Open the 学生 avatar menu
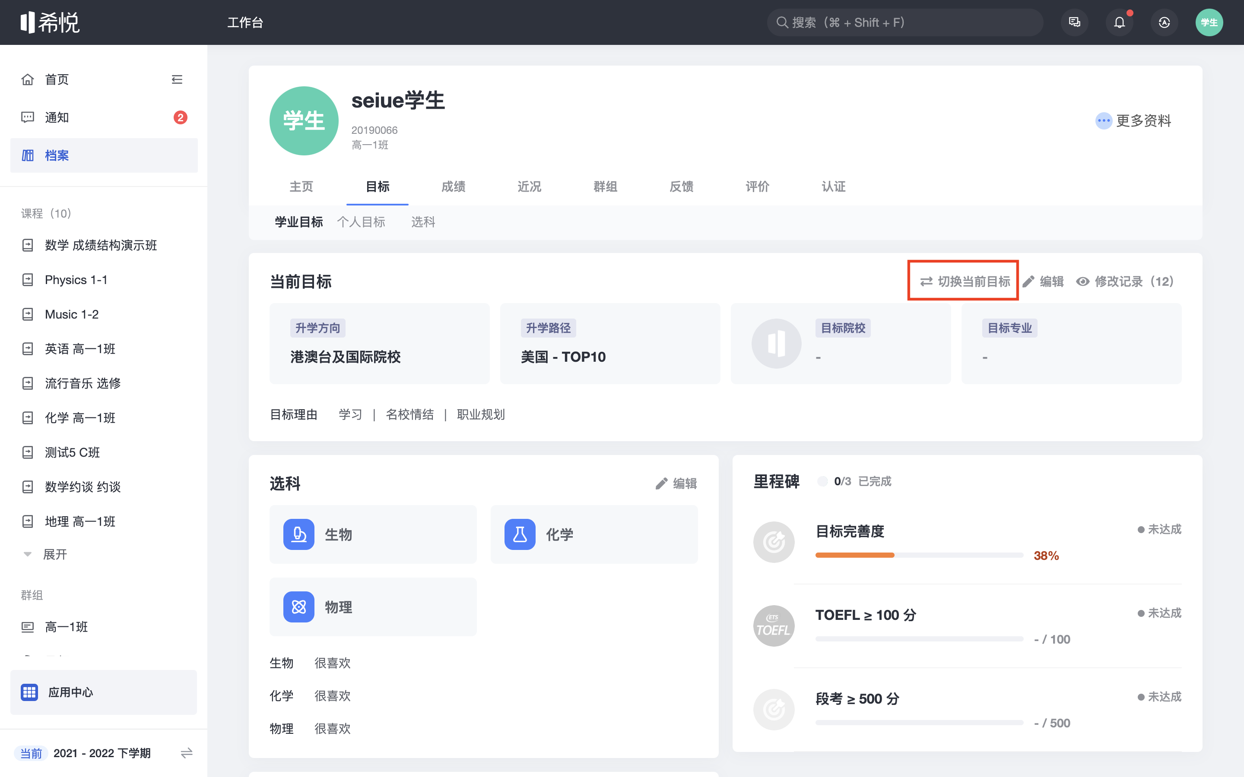 click(1209, 22)
